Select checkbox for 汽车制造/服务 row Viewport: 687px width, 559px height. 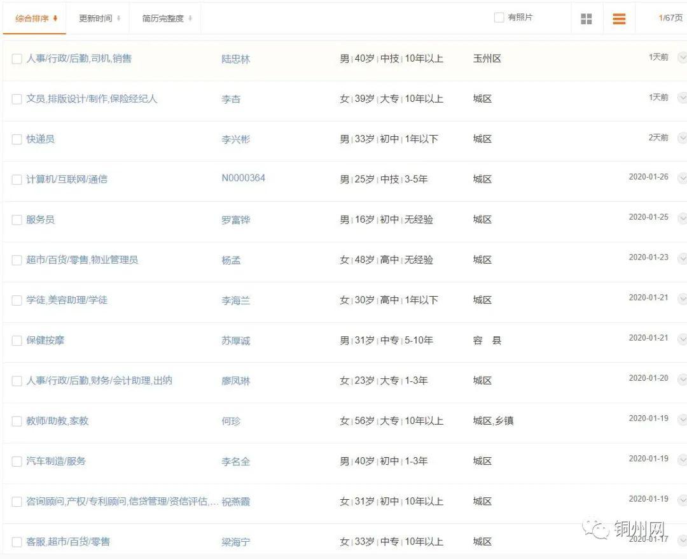(17, 462)
